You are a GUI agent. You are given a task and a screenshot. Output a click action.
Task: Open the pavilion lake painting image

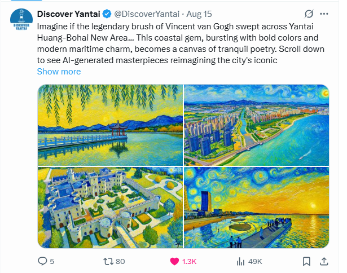[110, 125]
